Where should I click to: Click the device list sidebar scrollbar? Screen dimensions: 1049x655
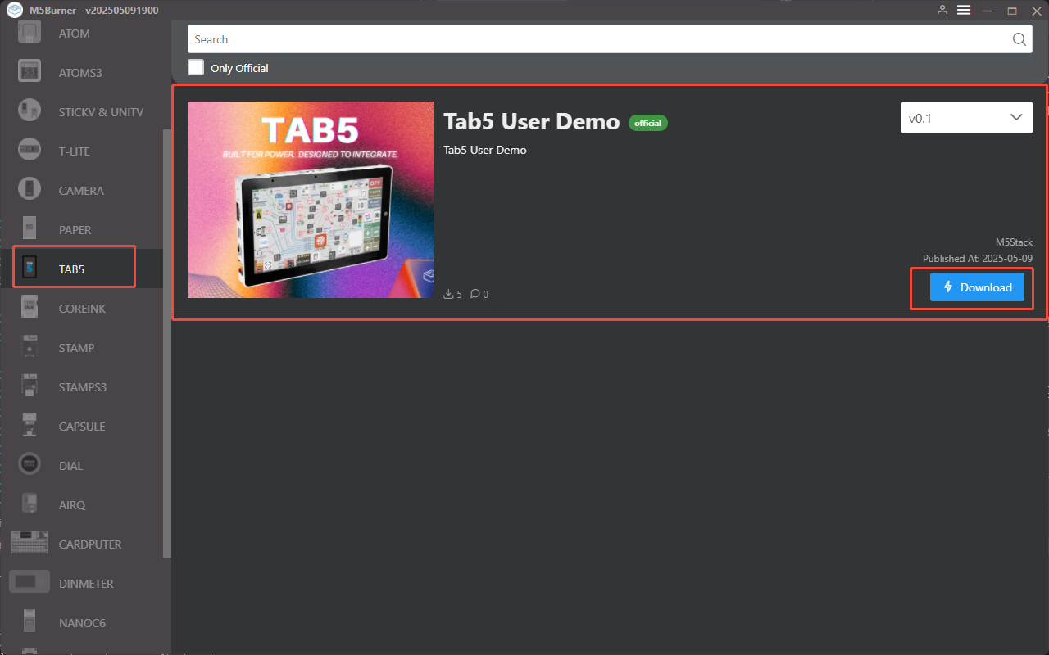pyautogui.click(x=167, y=343)
